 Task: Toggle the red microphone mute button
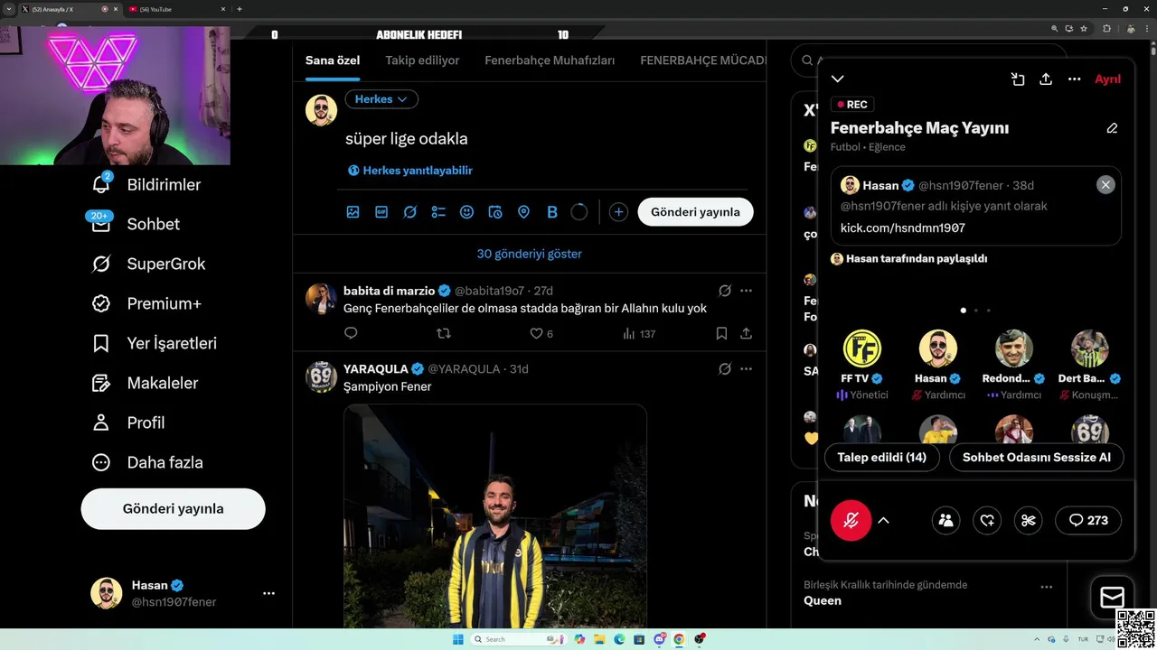tap(851, 520)
